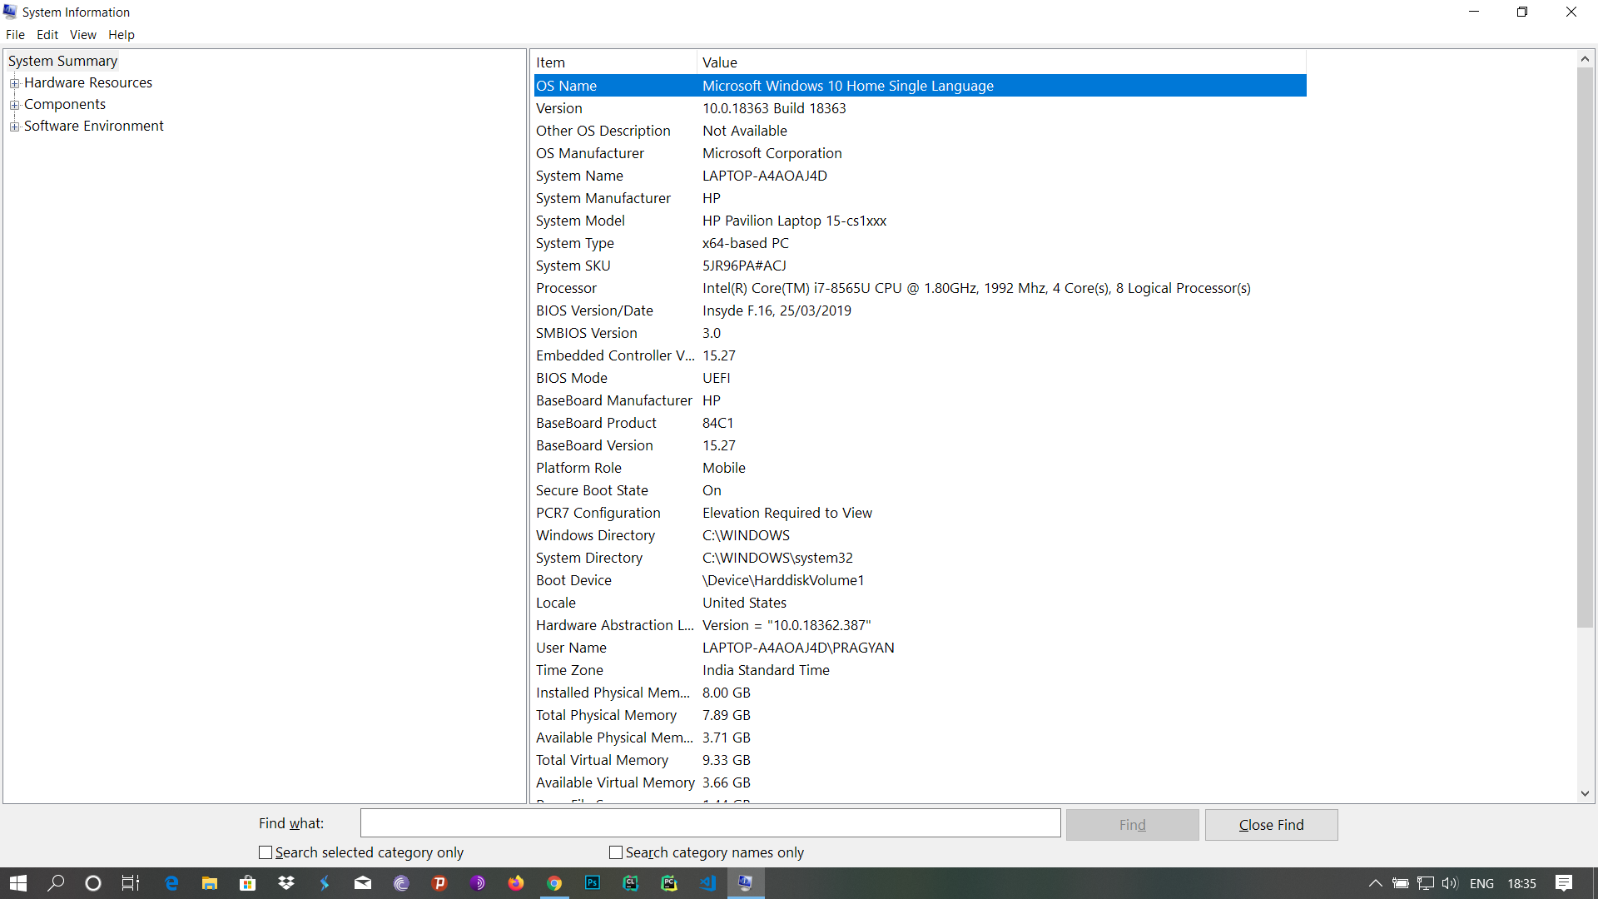
Task: Open the volume control tray icon
Action: point(1450,884)
